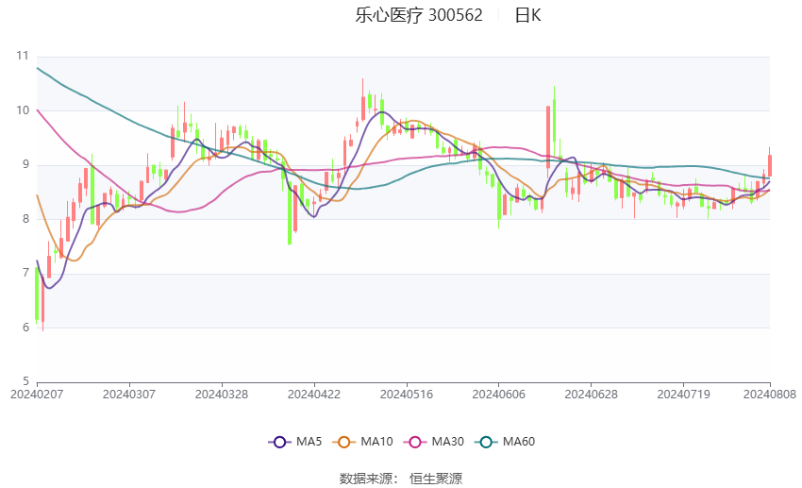Hide the MA60 line via its label
This screenshot has height=488, width=802.
click(x=519, y=442)
